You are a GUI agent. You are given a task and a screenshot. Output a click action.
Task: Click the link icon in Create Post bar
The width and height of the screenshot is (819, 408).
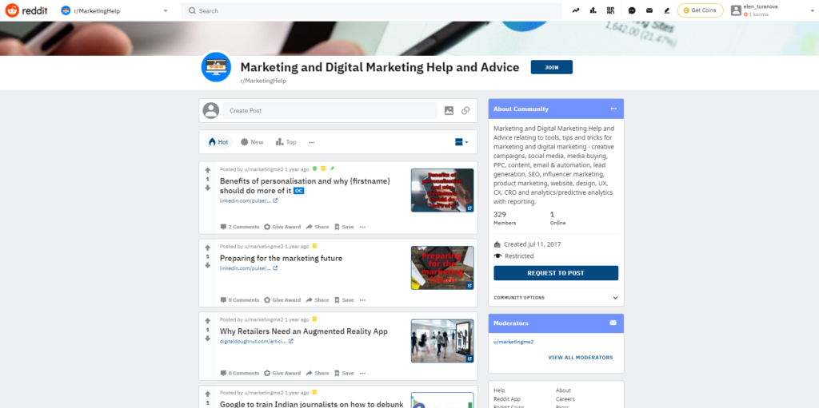[x=465, y=111]
